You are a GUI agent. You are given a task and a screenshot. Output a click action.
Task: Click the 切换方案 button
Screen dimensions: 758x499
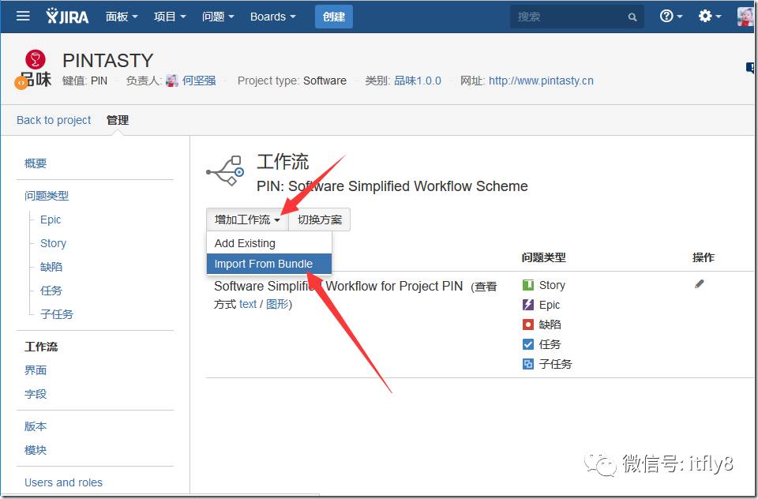tap(320, 219)
